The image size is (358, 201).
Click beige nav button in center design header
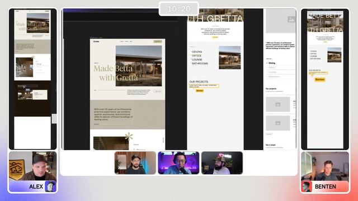pos(158,41)
